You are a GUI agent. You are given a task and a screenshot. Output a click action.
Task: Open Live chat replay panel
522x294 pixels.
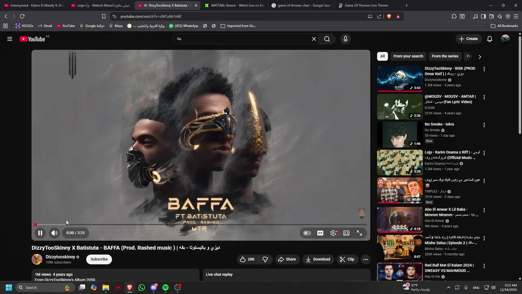[x=286, y=274]
